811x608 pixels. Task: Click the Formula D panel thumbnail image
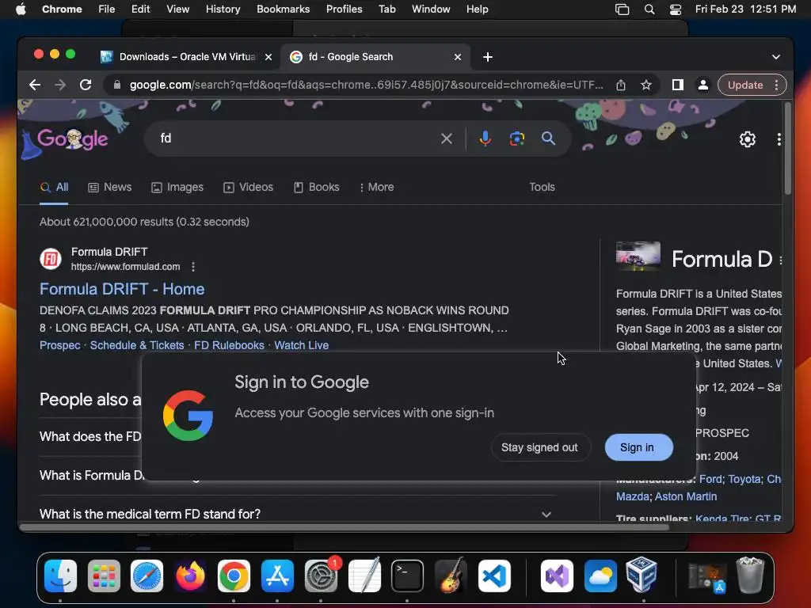point(638,256)
